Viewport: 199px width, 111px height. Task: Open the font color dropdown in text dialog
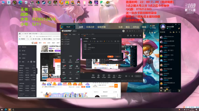(x=95, y=41)
